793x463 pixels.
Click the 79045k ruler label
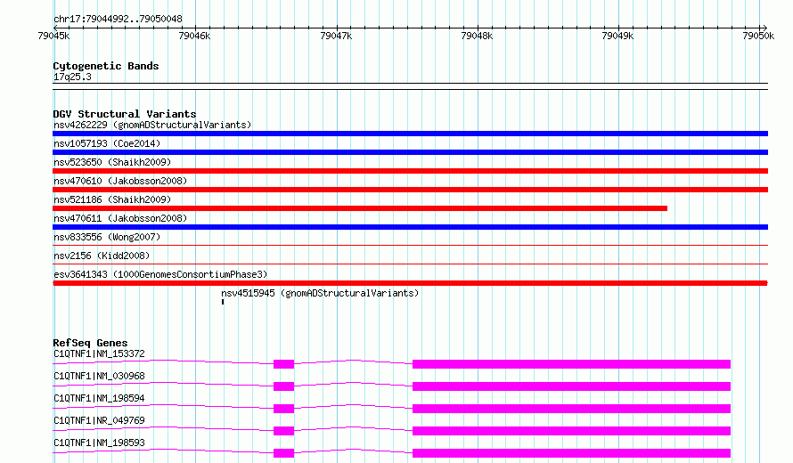(x=53, y=36)
